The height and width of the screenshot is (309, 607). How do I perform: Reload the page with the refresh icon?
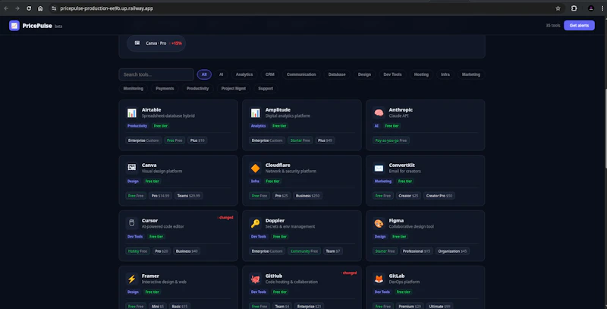[x=29, y=8]
